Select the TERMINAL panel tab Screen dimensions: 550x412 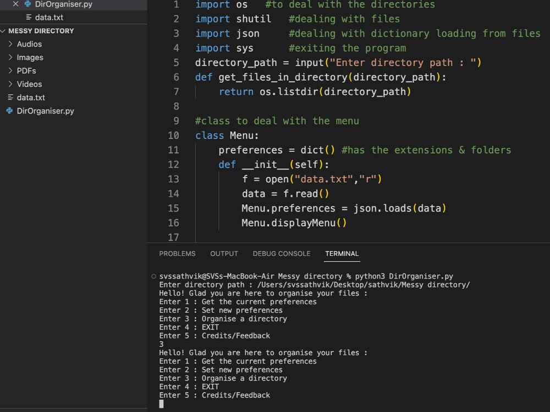click(342, 254)
